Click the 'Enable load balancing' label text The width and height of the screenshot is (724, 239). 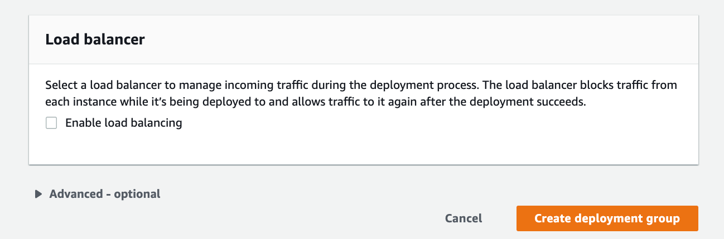click(124, 123)
